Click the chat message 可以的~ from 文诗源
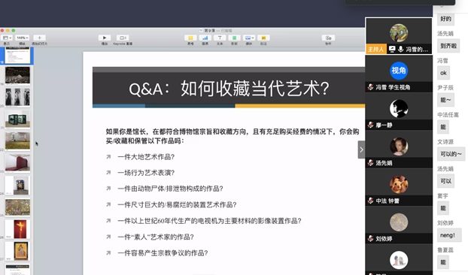468x275 pixels. tap(451, 154)
